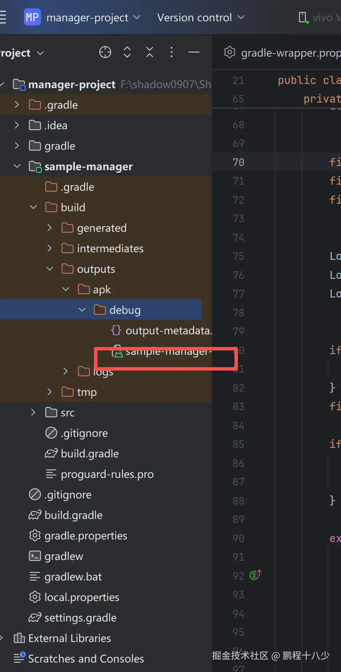Image resolution: width=341 pixels, height=672 pixels.
Task: Select the proguard-rules.pro file
Action: click(x=107, y=474)
